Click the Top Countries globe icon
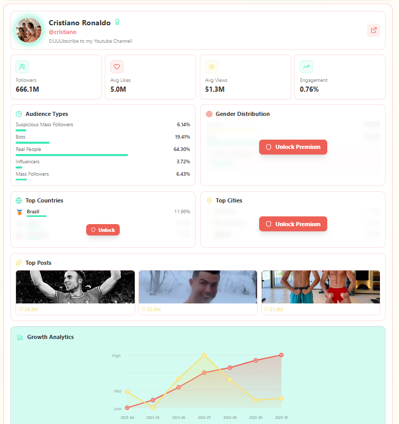 point(19,200)
